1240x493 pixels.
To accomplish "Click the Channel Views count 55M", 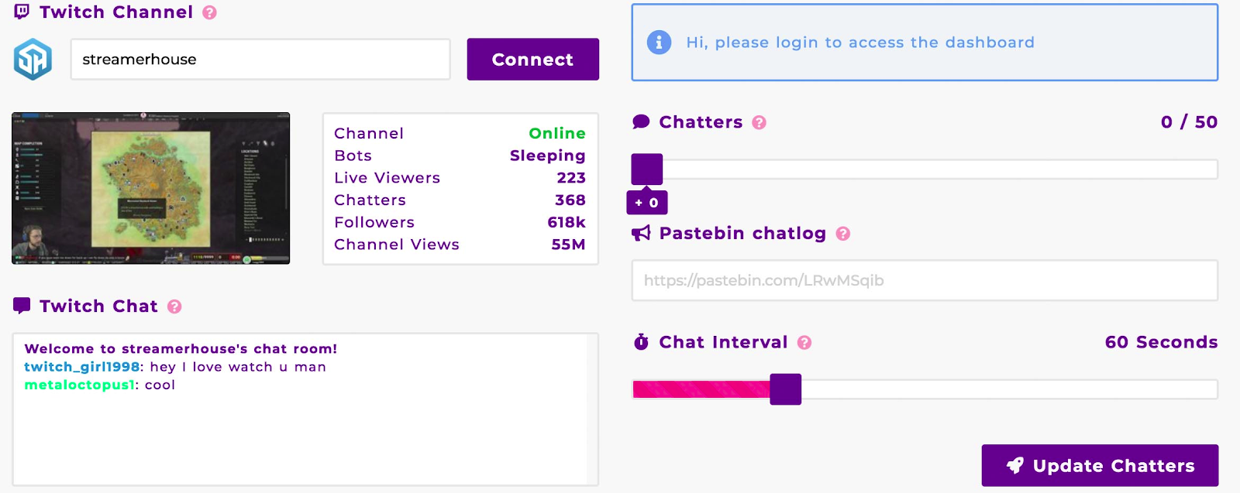I will coord(568,245).
